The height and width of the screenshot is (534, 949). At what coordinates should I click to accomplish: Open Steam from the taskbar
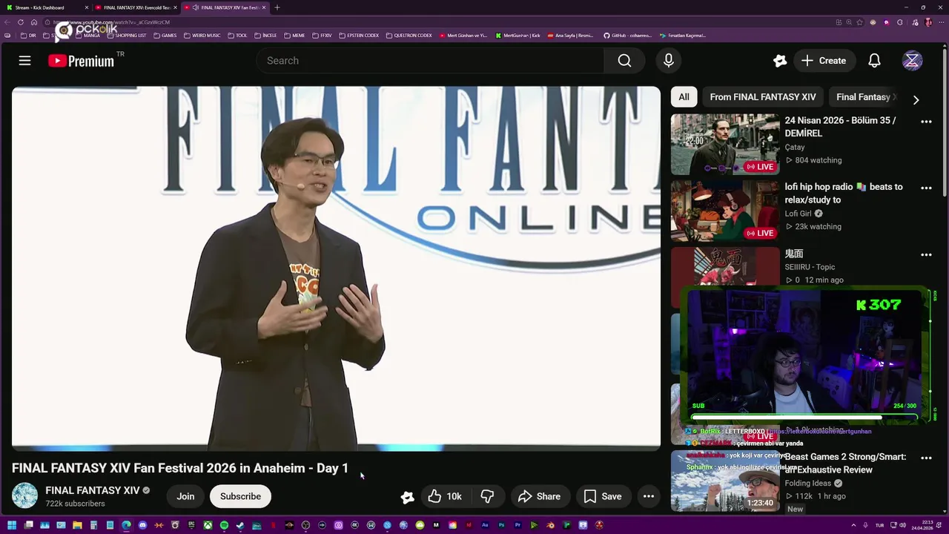click(x=240, y=525)
